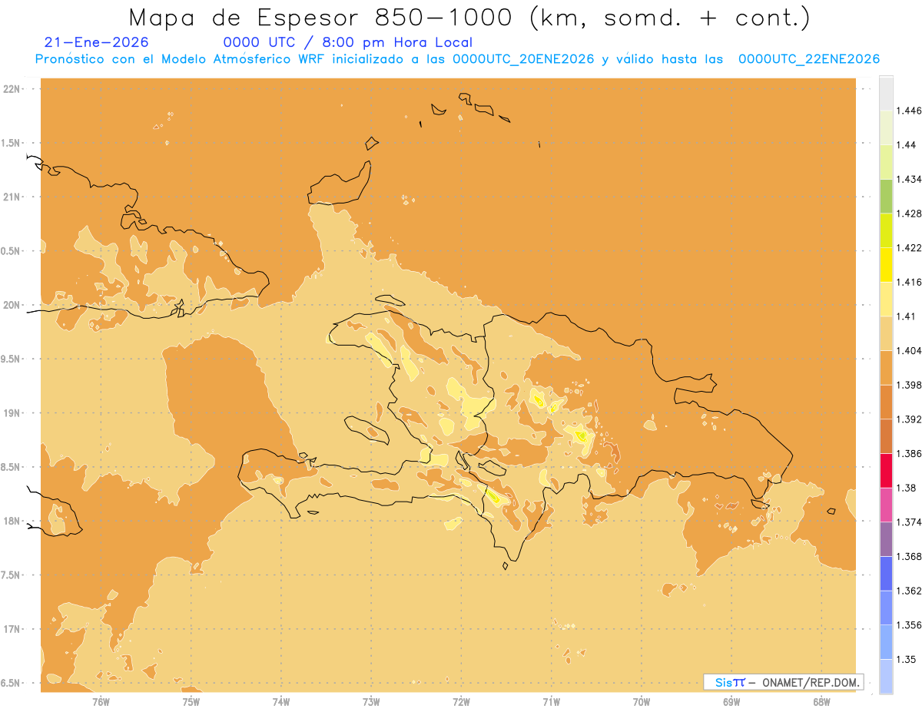
Task: Click the "0000UTC_22ENE2026" valid-until time text
Action: [x=808, y=59]
